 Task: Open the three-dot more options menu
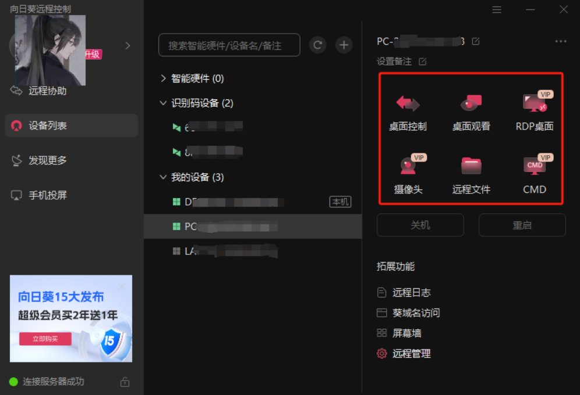click(561, 41)
